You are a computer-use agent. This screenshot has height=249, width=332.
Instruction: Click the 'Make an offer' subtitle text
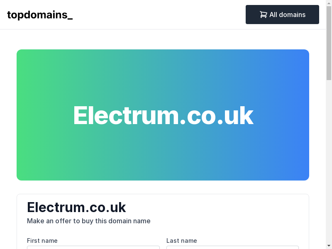[89, 221]
